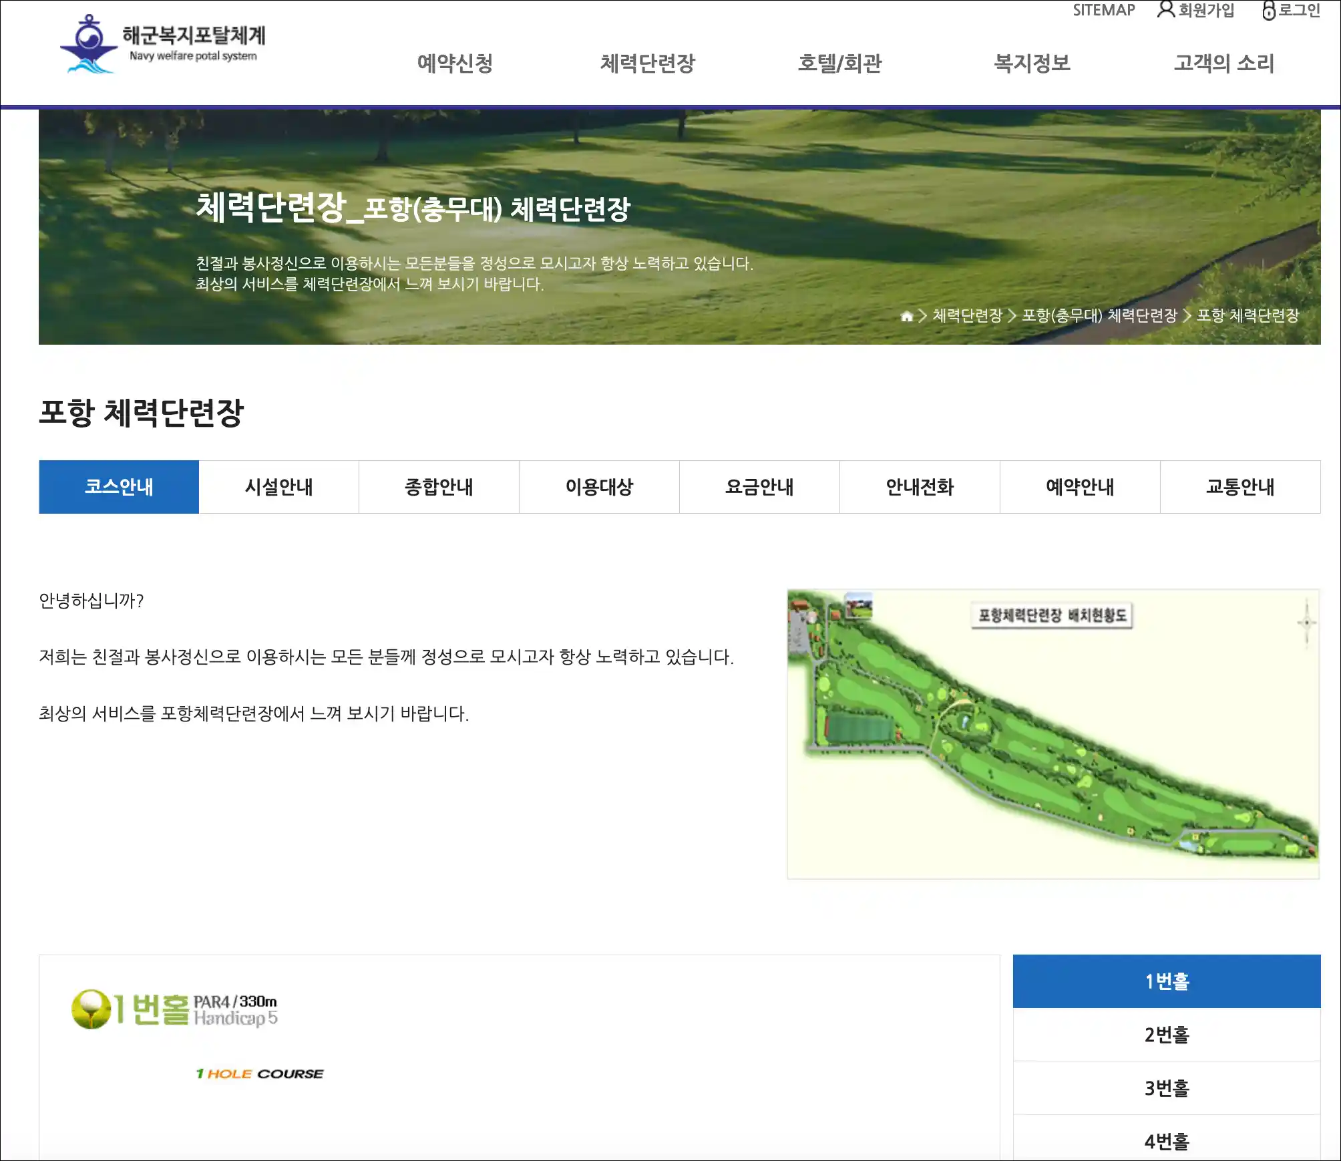Image resolution: width=1341 pixels, height=1161 pixels.
Task: Select 2번홀 in the hole list
Action: pos(1167,1035)
